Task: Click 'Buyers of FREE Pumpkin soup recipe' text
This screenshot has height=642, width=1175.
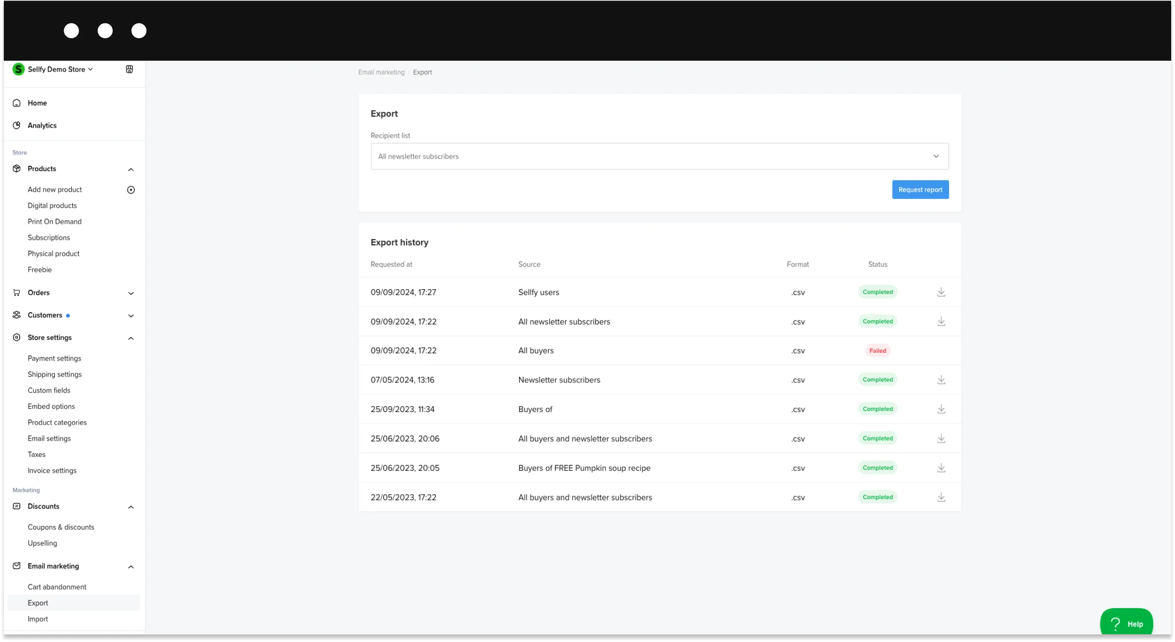Action: click(584, 468)
